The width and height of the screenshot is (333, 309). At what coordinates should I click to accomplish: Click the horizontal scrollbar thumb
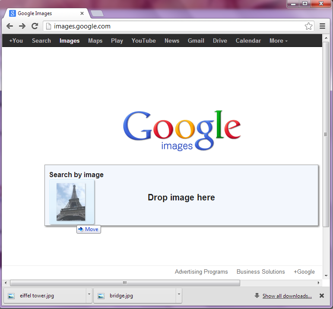[x=125, y=283]
